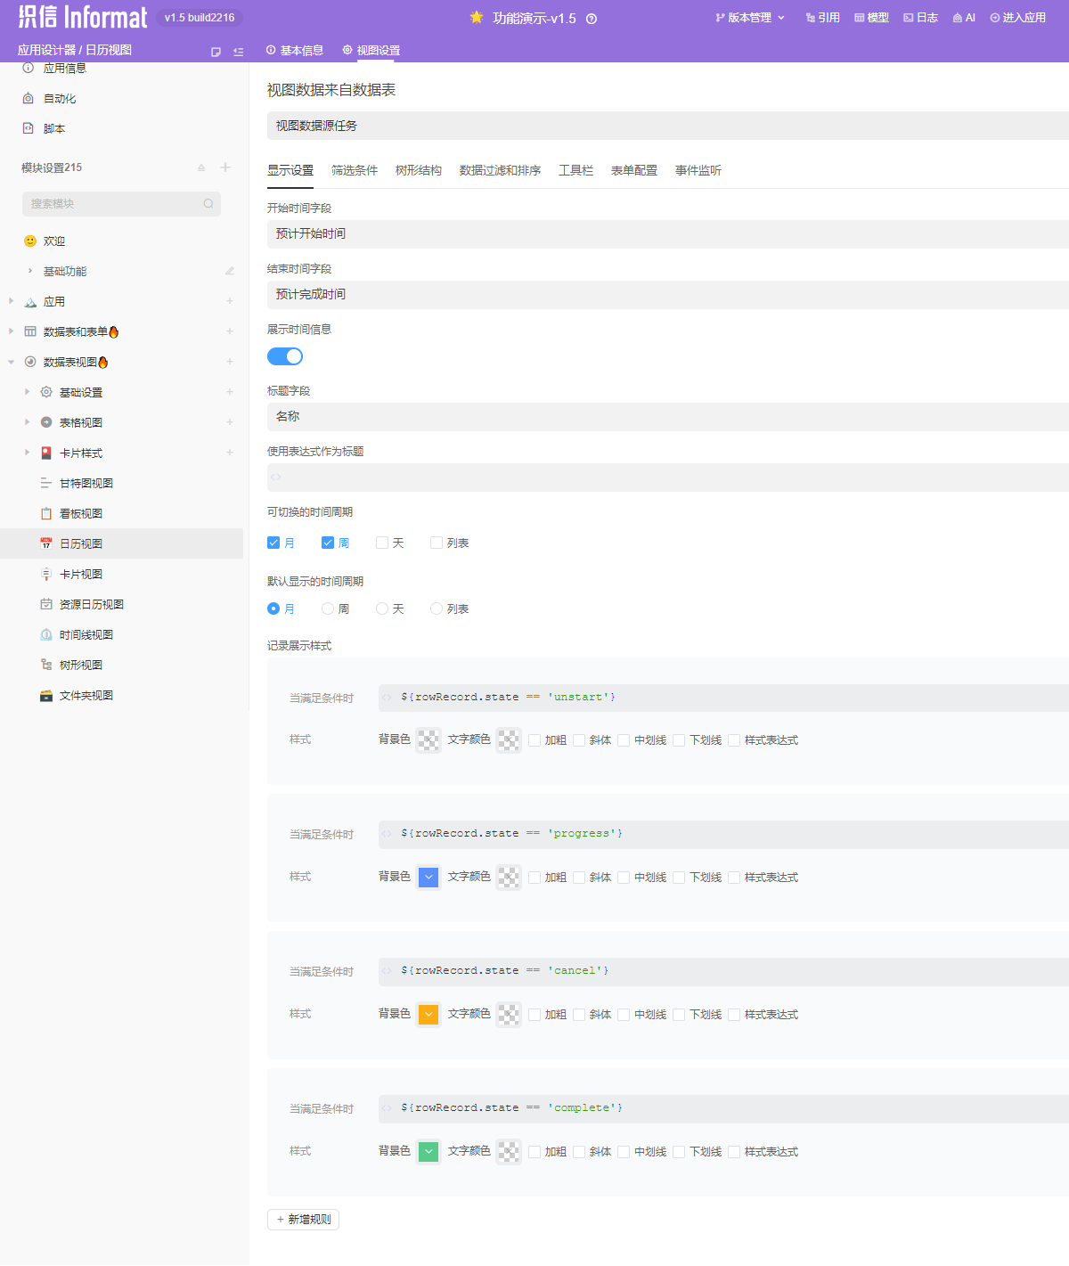The image size is (1069, 1266).
Task: Click the edit pencil icon beside 基础功能
Action: coord(230,271)
